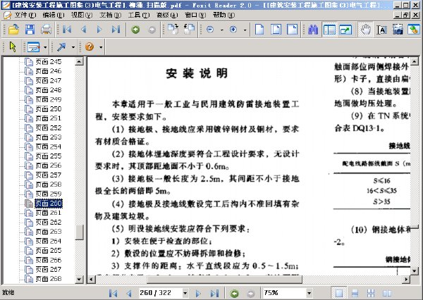Click gray next view button in top toolbar
This screenshot has height=300, width=423.
(152, 30)
